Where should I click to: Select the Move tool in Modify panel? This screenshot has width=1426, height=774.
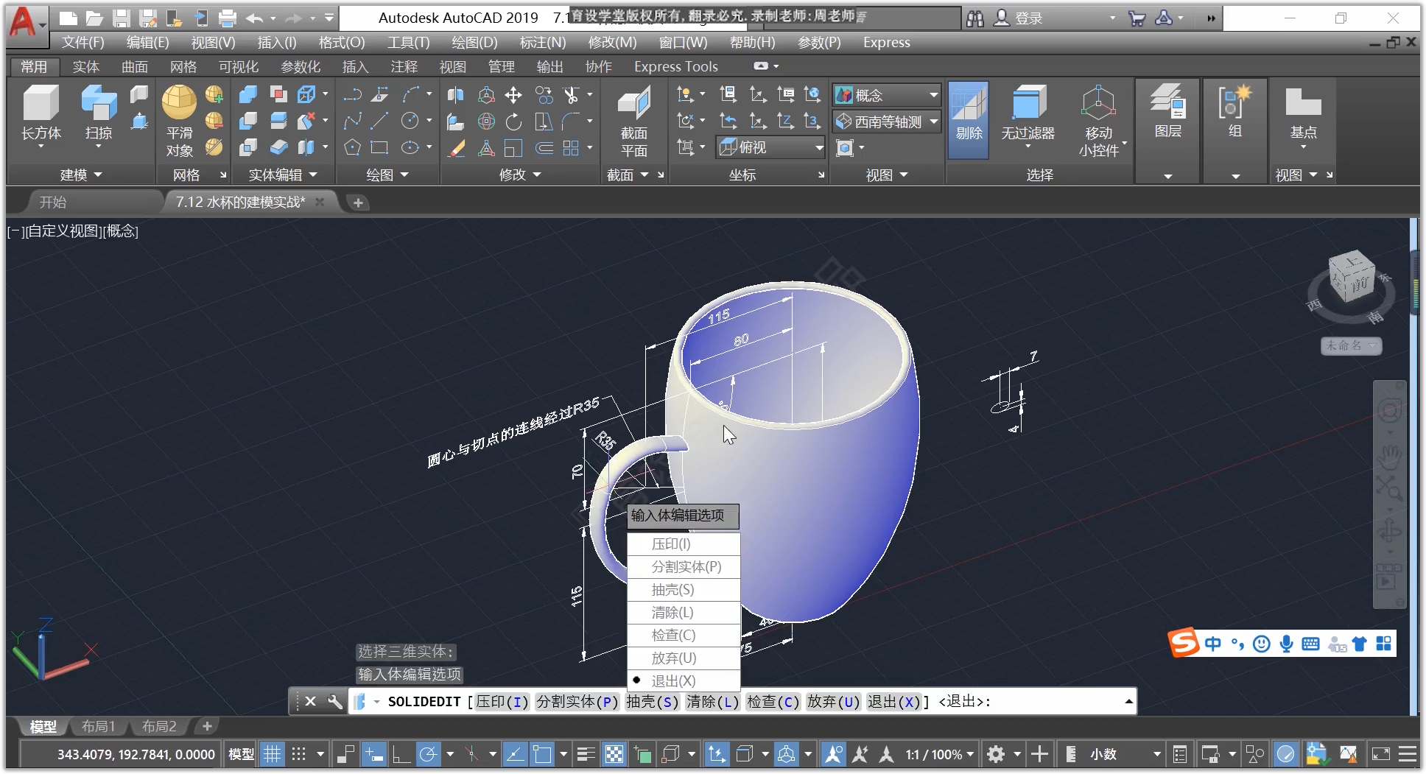coord(513,95)
